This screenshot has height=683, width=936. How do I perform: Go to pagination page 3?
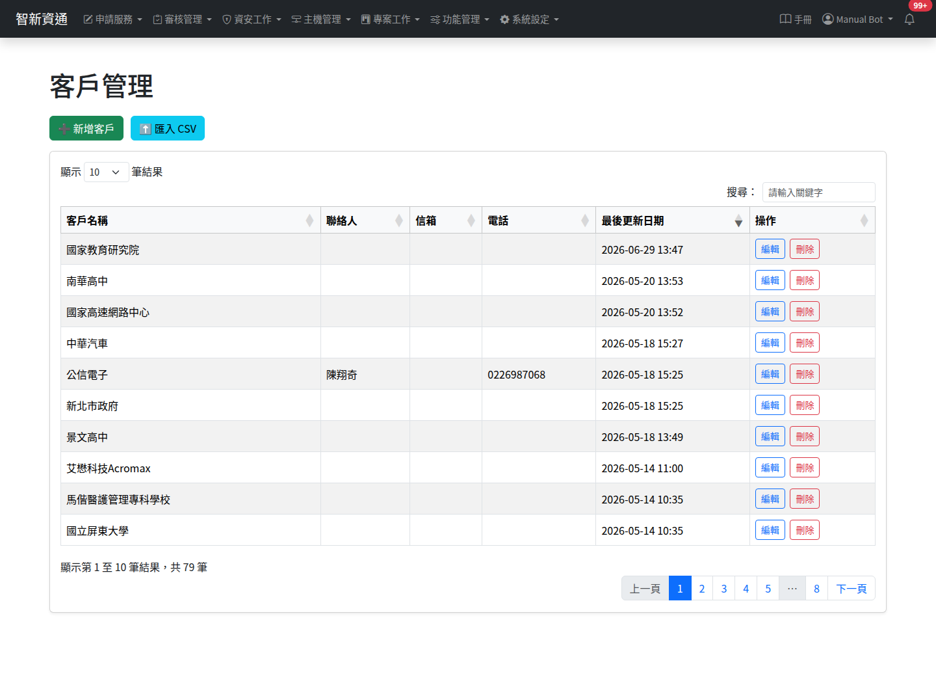click(x=724, y=589)
